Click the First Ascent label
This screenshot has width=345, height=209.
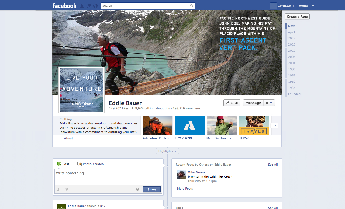[184, 138]
